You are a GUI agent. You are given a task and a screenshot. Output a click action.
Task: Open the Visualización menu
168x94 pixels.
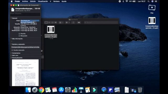click(43, 1)
